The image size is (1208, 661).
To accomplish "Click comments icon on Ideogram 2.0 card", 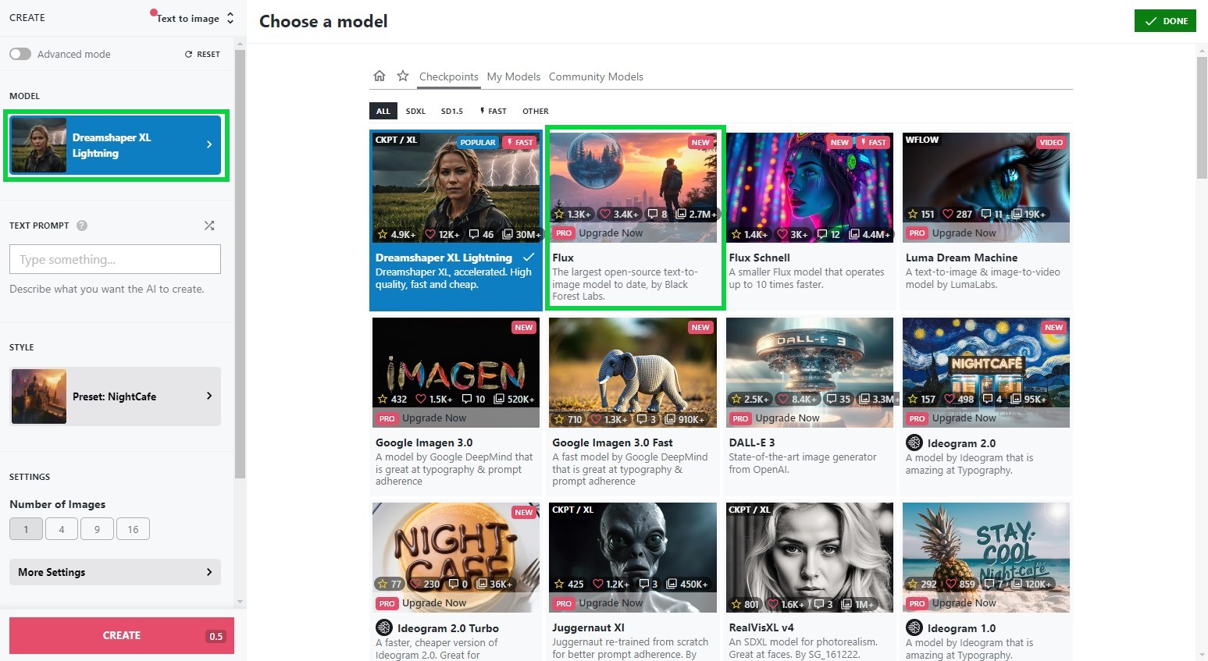I will (988, 399).
